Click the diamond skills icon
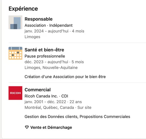Viewport: 146px width, 139px height. (27, 127)
